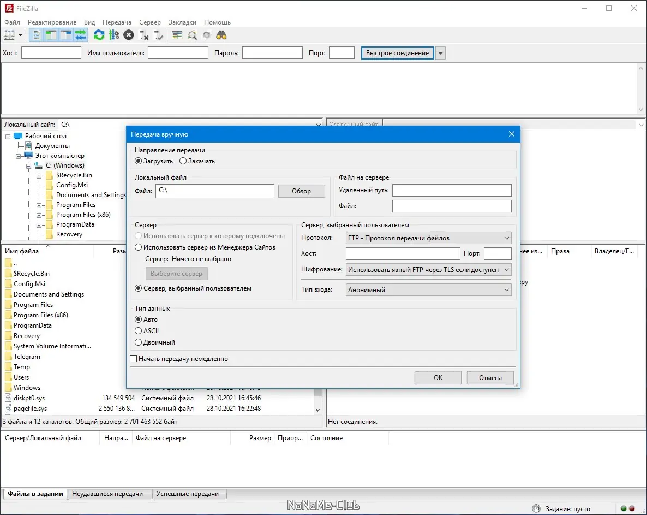This screenshot has height=515, width=647.
Task: Toggle remote directory tree icon
Action: [65, 35]
